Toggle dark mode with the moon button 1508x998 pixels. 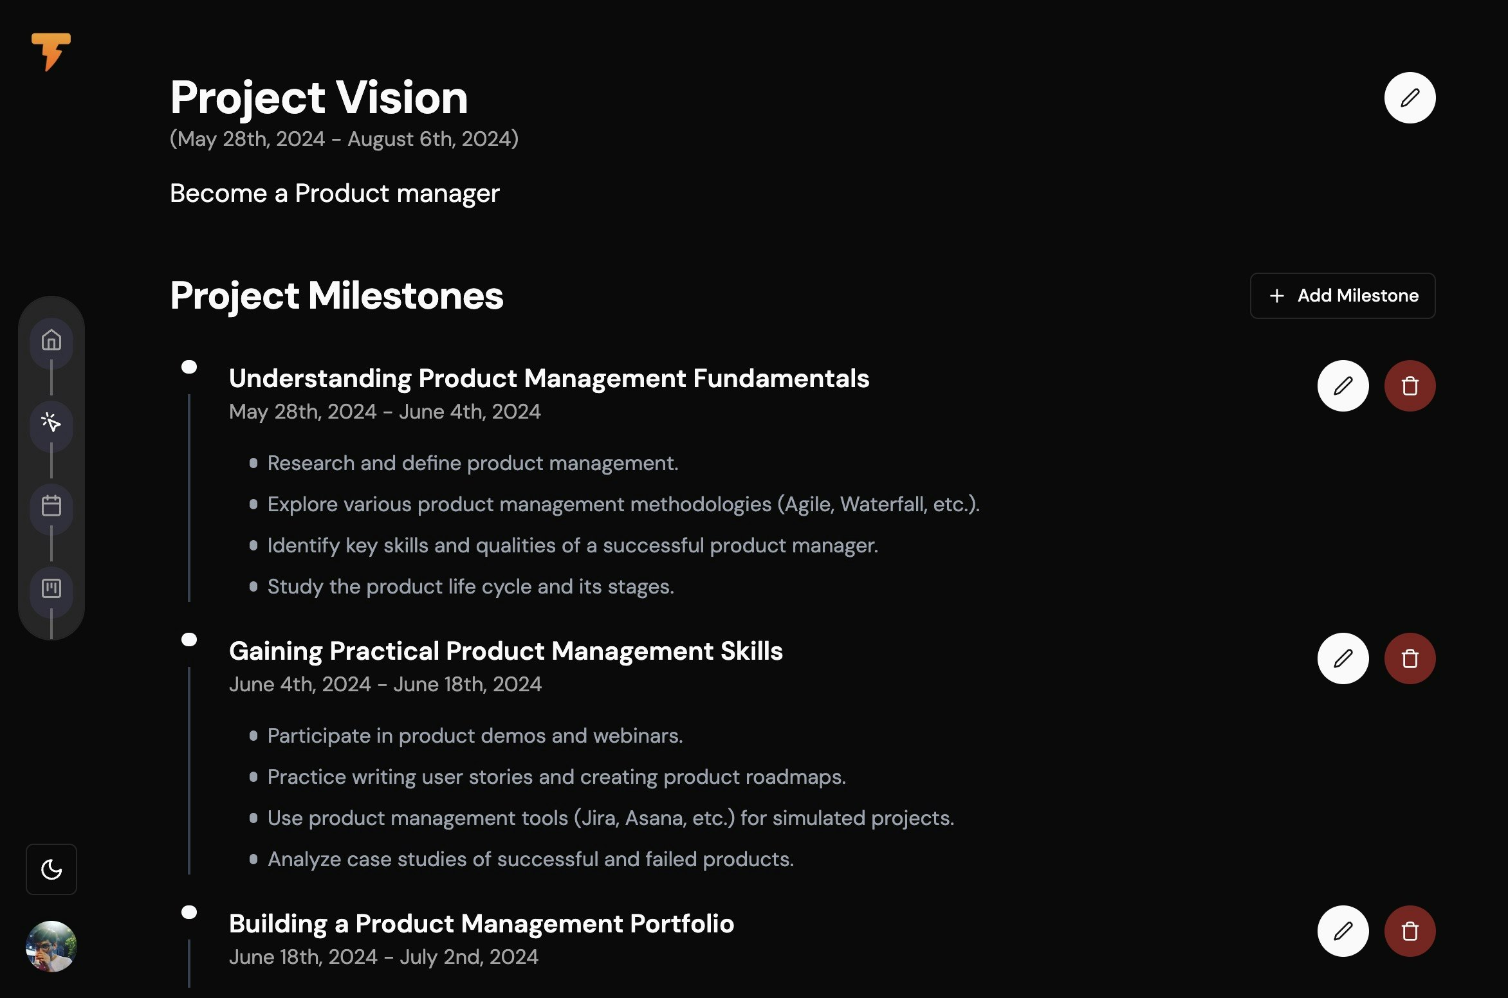pos(51,869)
